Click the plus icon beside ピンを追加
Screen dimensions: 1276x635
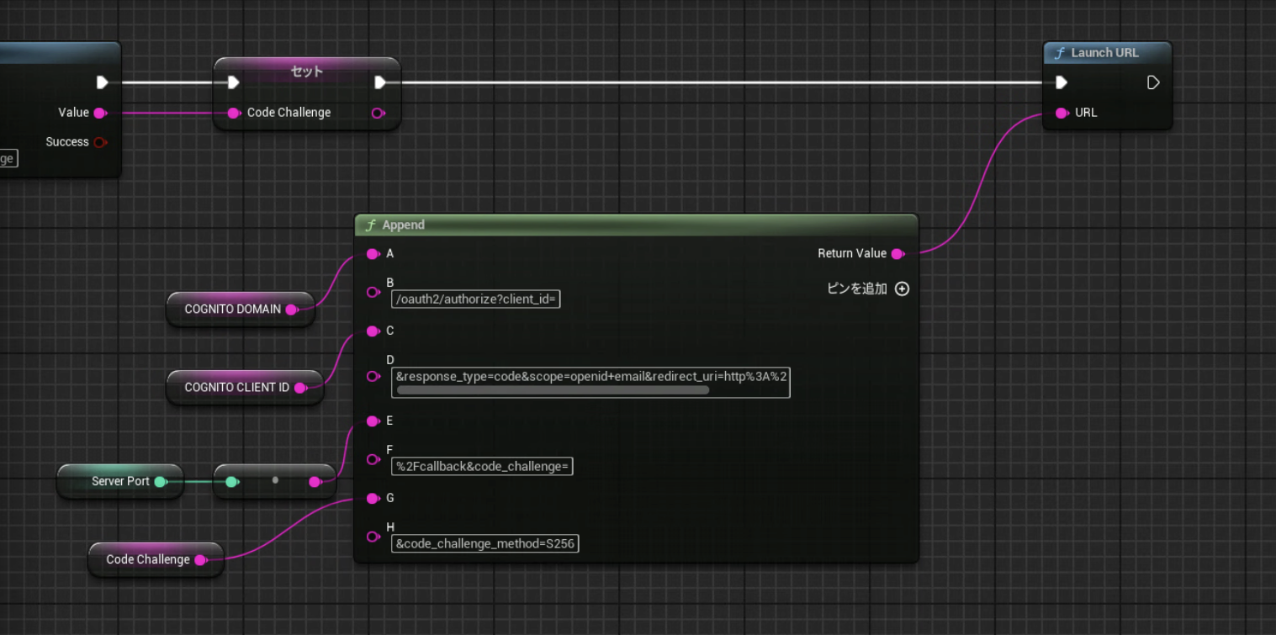[902, 288]
